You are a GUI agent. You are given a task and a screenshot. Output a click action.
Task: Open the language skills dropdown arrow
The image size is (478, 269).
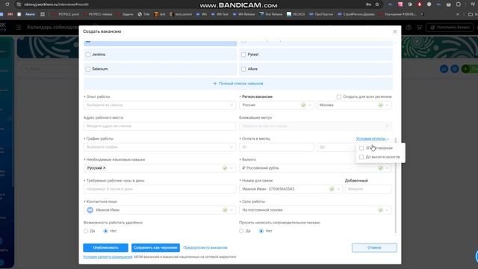coord(232,168)
